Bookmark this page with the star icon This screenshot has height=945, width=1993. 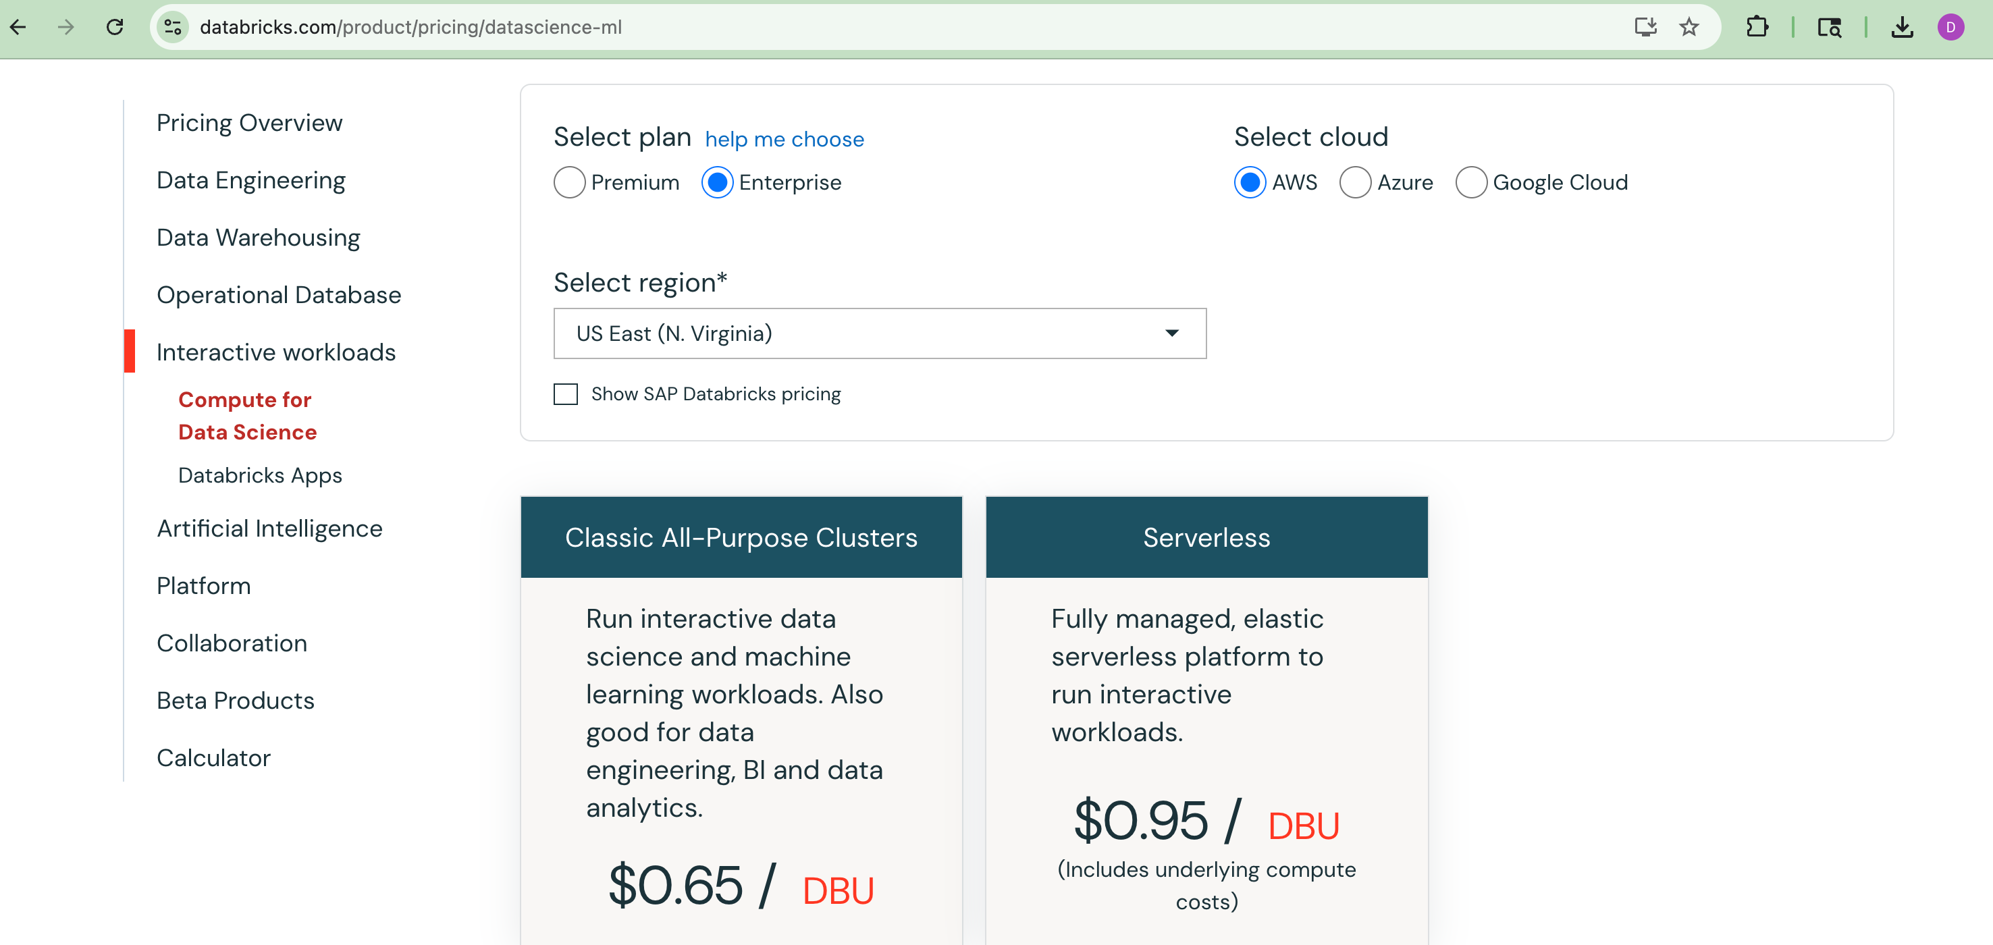1689,28
